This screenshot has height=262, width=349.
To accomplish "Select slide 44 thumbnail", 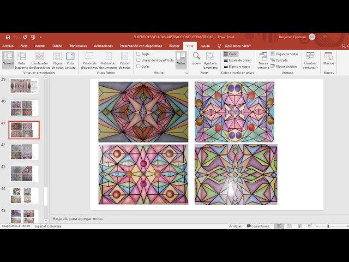I will point(24,195).
